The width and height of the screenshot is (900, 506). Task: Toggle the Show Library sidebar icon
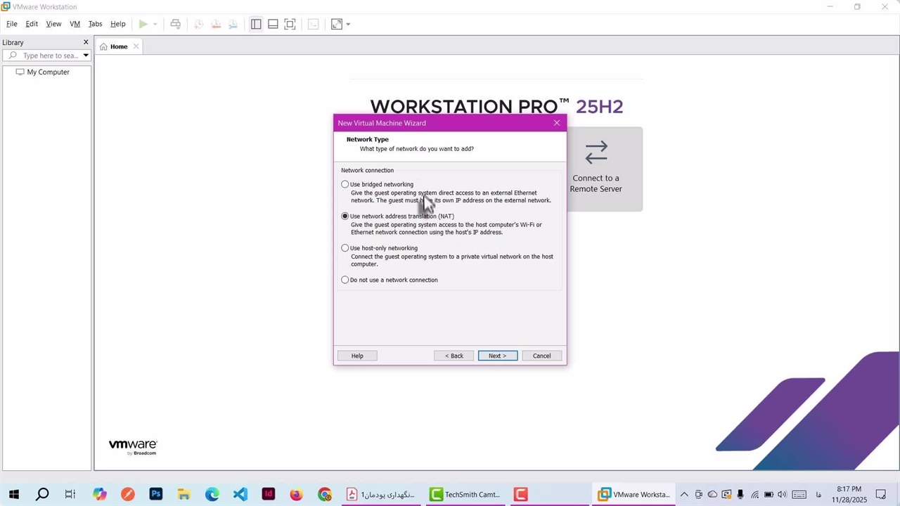tap(256, 24)
